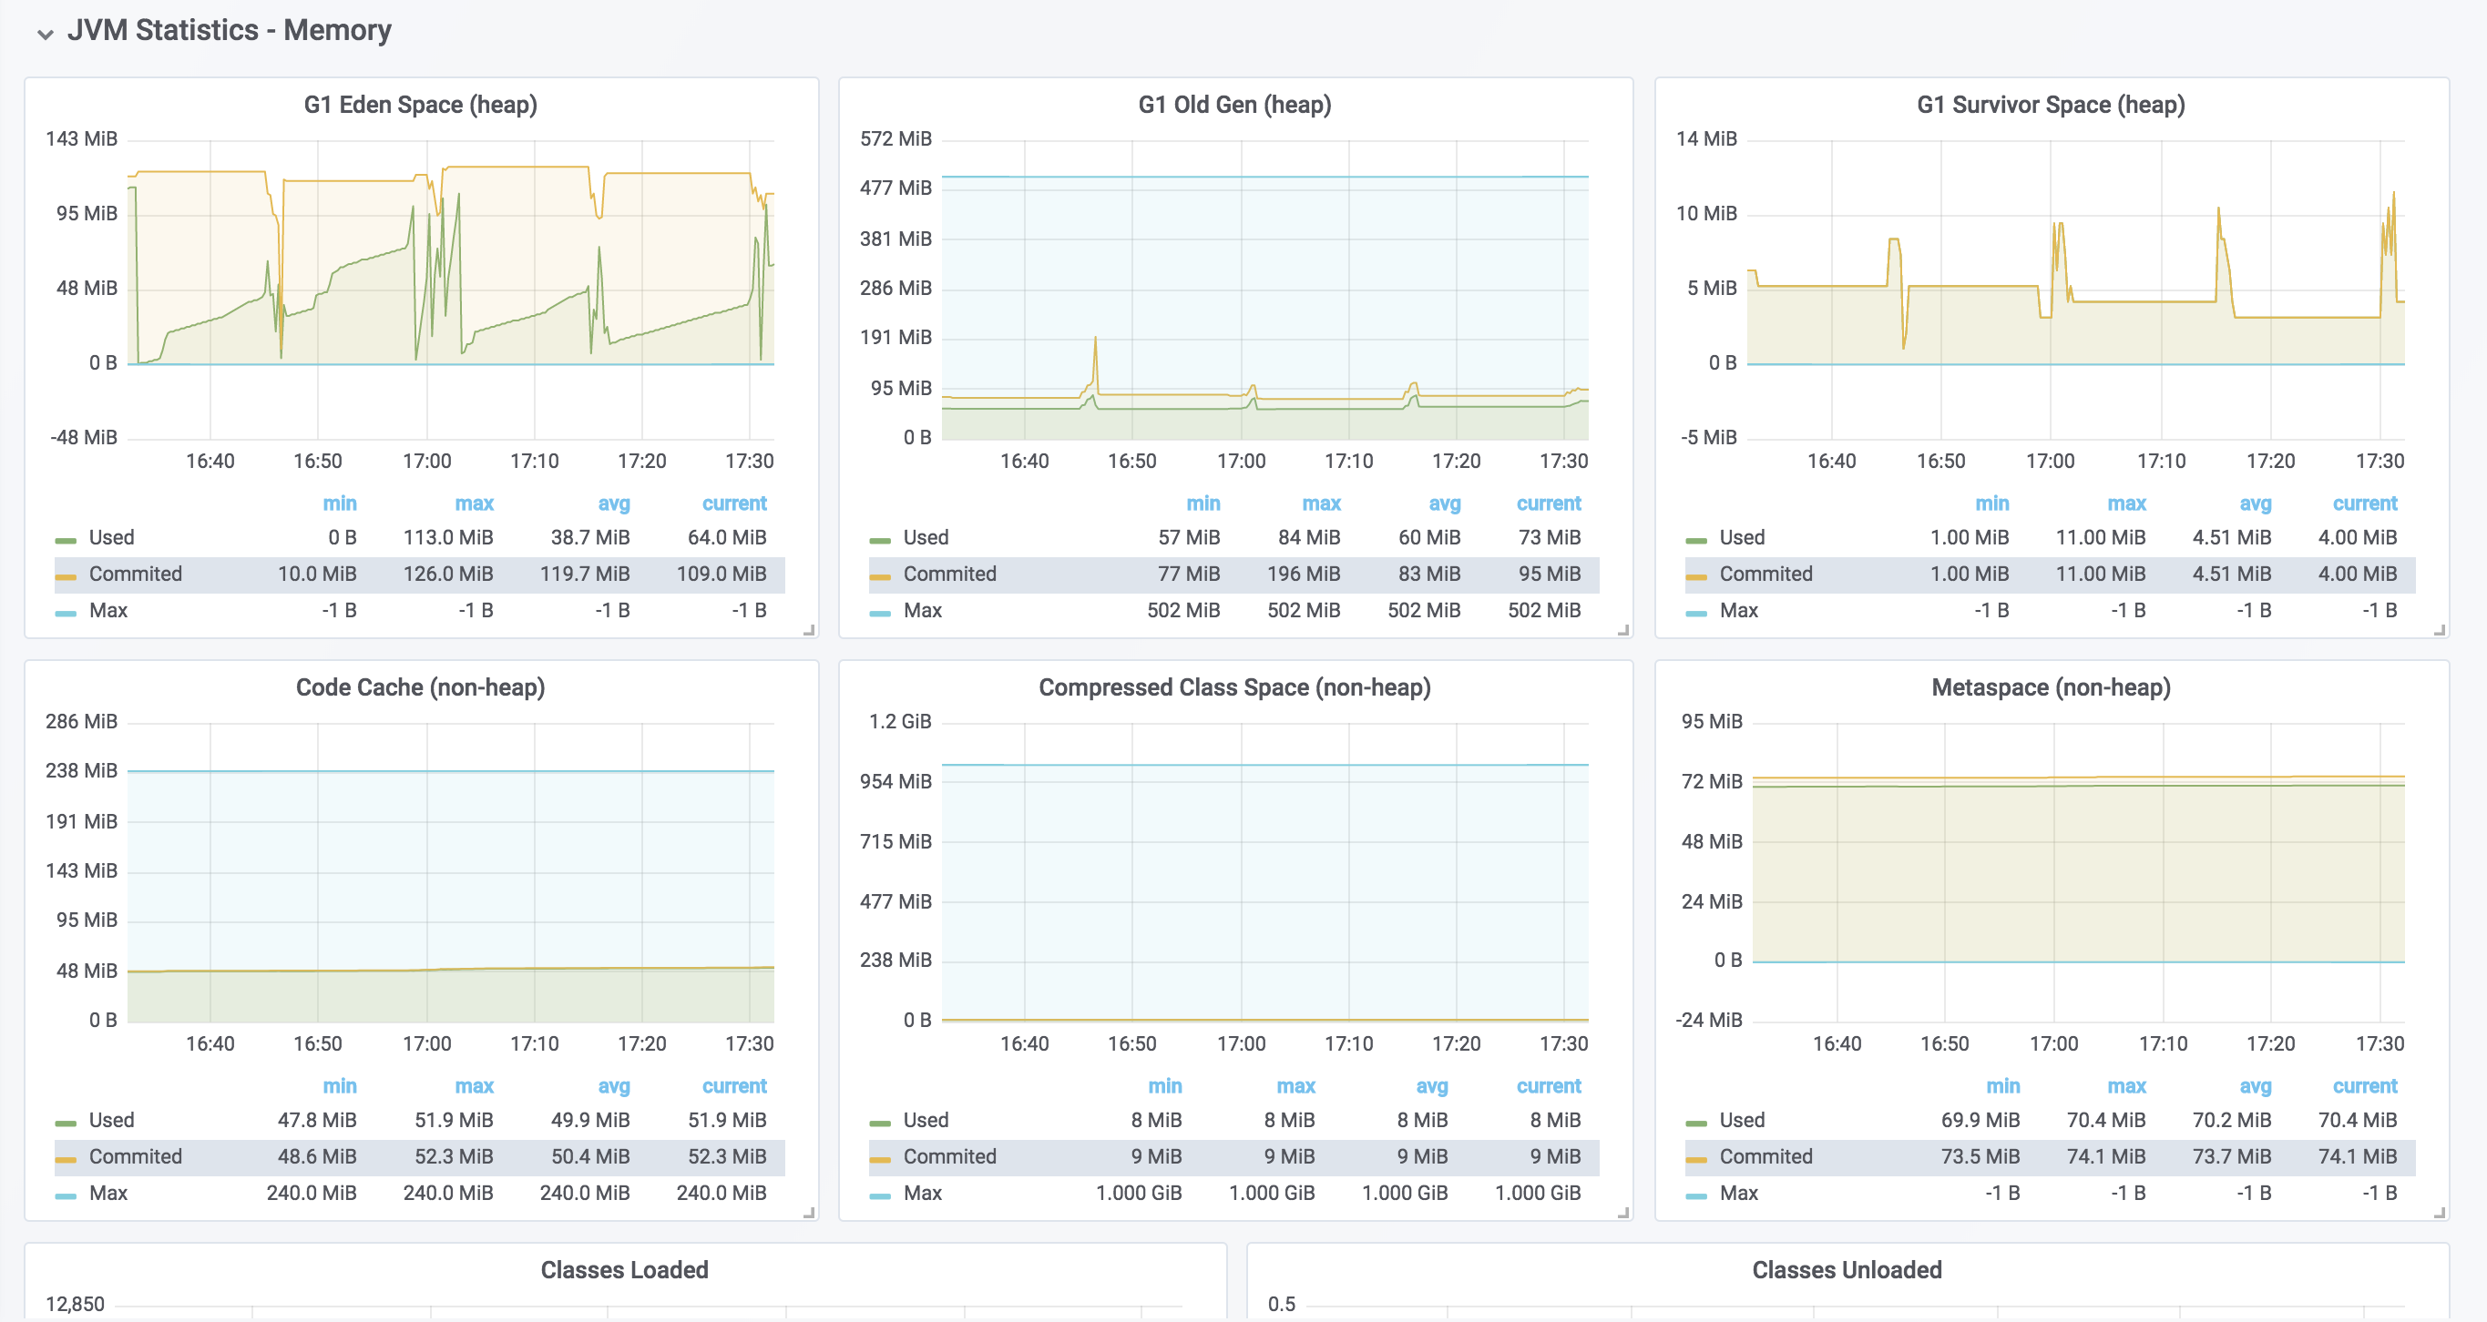The width and height of the screenshot is (2487, 1322).
Task: Click G1 Old Gen Commited legend color
Action: click(879, 576)
